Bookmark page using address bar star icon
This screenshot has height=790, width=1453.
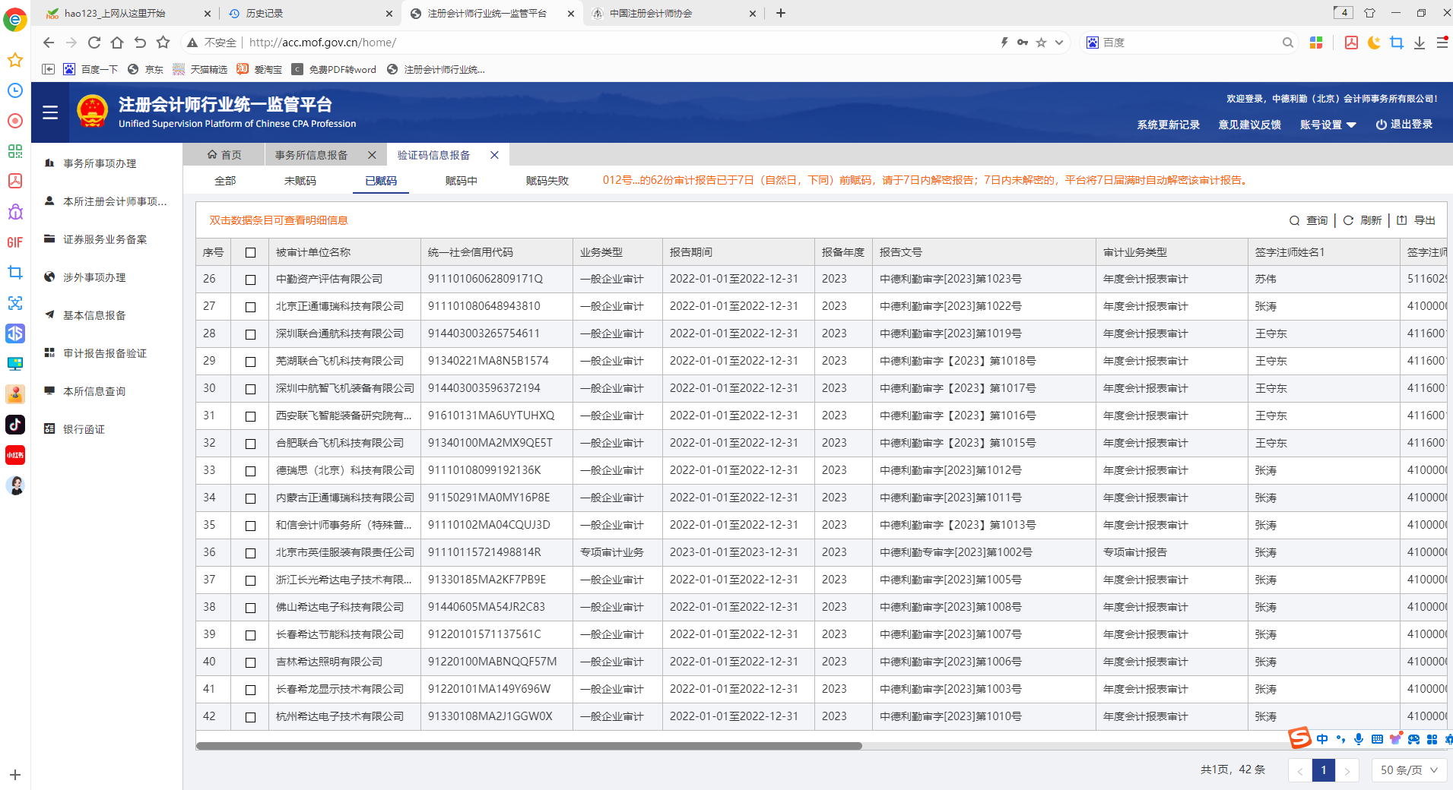(1041, 43)
